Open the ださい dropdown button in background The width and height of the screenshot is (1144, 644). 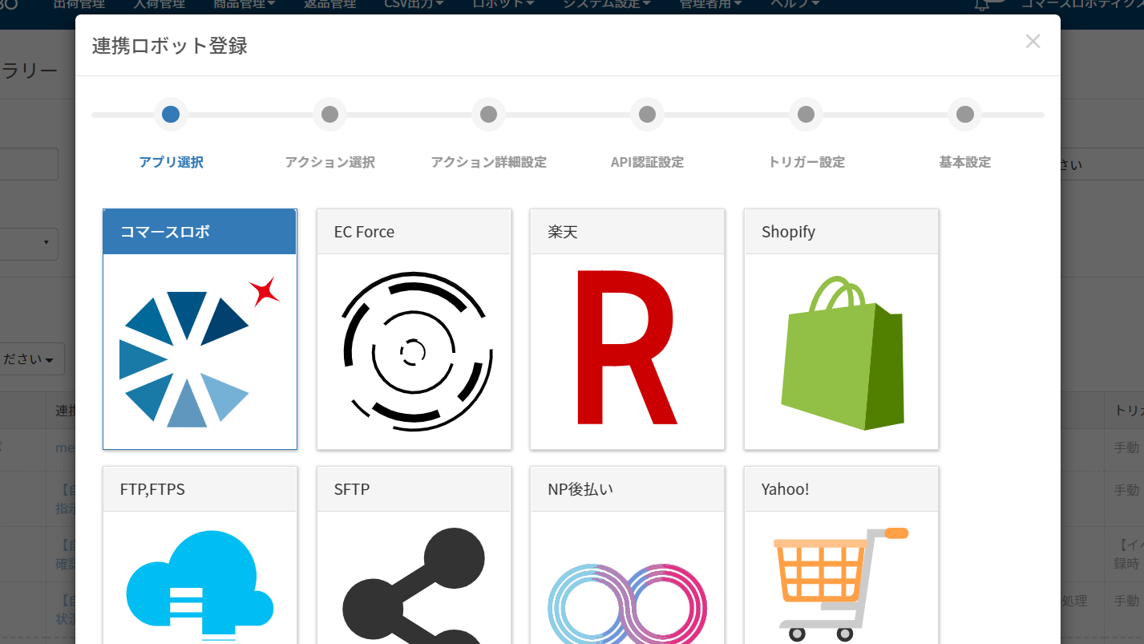click(x=32, y=360)
